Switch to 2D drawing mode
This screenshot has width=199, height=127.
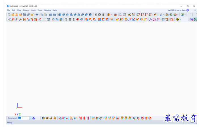(191, 19)
